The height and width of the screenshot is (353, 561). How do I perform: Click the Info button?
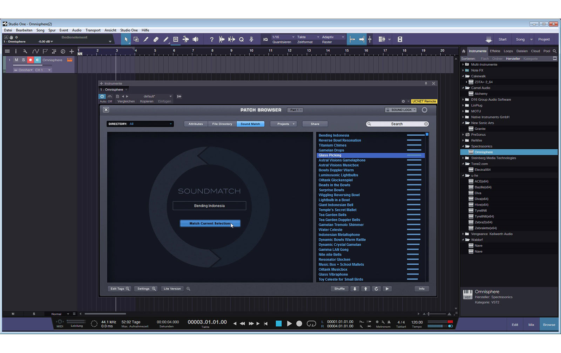421,289
